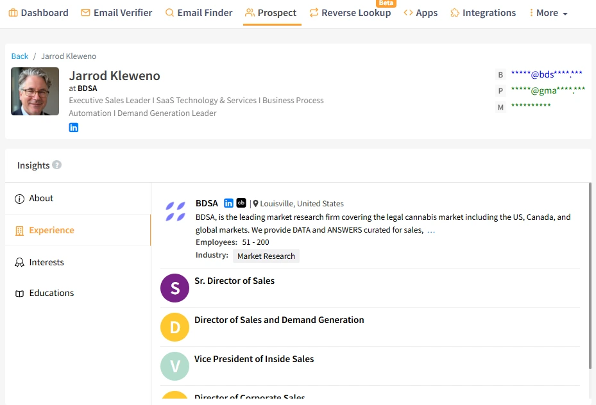Image resolution: width=596 pixels, height=405 pixels.
Task: Open the Insights help question-mark icon
Action: point(56,165)
